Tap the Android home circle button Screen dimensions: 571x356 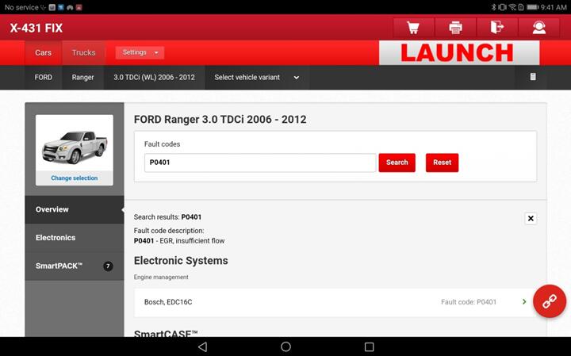tap(285, 346)
